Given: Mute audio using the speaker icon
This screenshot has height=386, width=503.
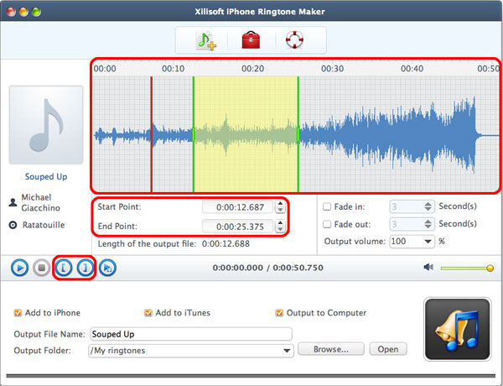Looking at the screenshot, I should [428, 267].
